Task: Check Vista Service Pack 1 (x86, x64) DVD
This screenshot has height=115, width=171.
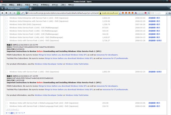Action: (7, 37)
